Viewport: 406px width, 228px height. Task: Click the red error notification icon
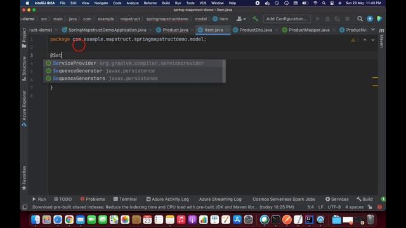tap(379, 207)
